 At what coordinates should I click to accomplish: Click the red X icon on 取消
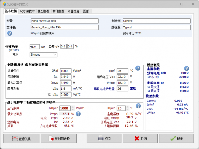coord(137,138)
